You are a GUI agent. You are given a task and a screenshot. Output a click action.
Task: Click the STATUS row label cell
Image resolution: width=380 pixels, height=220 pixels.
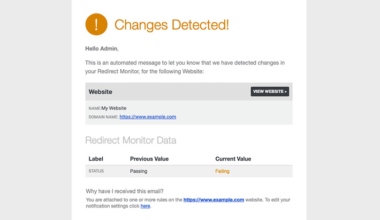96,171
